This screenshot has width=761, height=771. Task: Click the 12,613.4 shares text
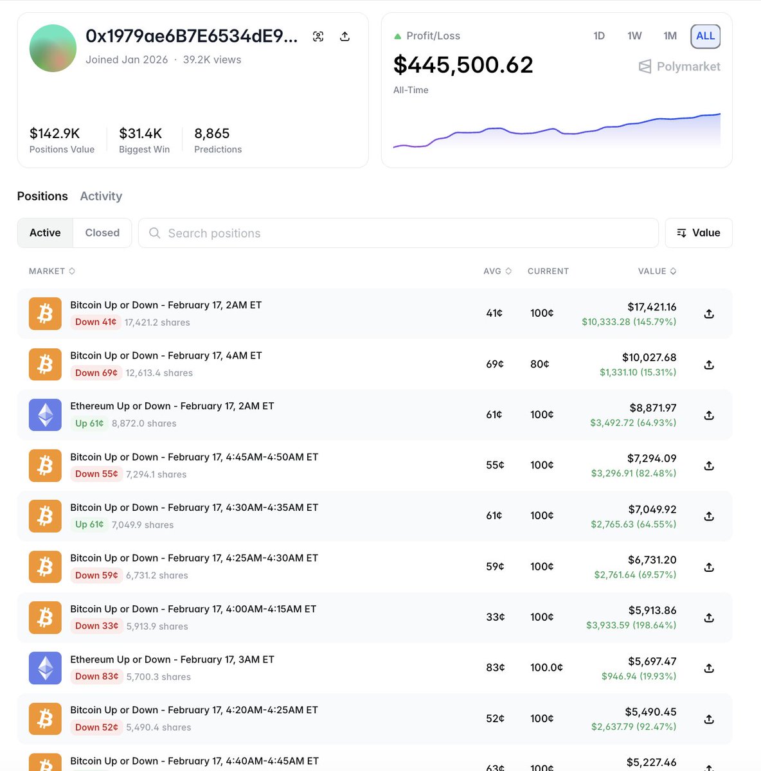[x=159, y=373]
